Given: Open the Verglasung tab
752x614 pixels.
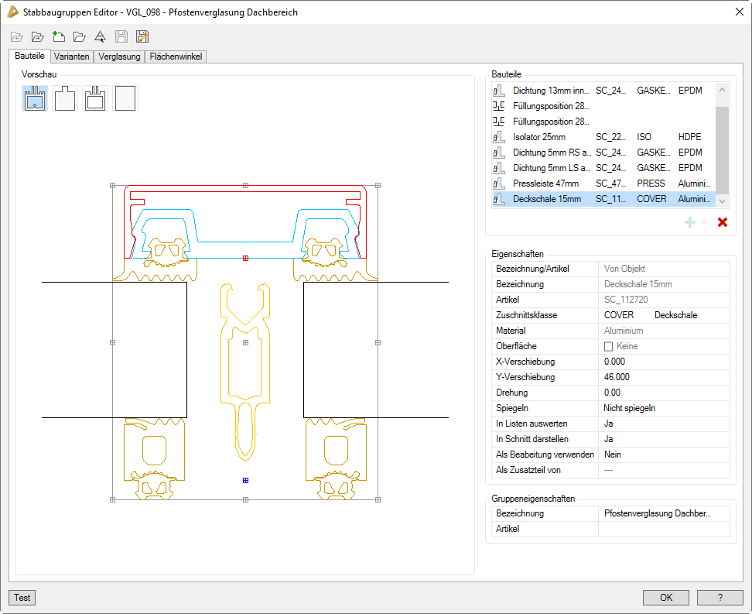Looking at the screenshot, I should 119,57.
